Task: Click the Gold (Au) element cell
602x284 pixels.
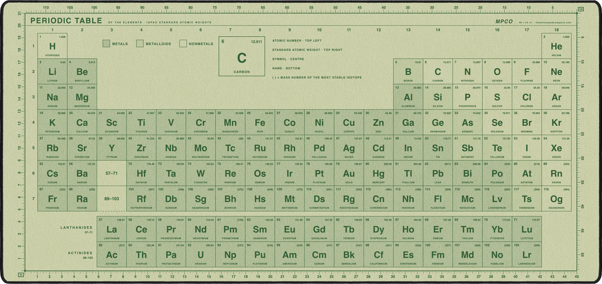Action: 349,173
